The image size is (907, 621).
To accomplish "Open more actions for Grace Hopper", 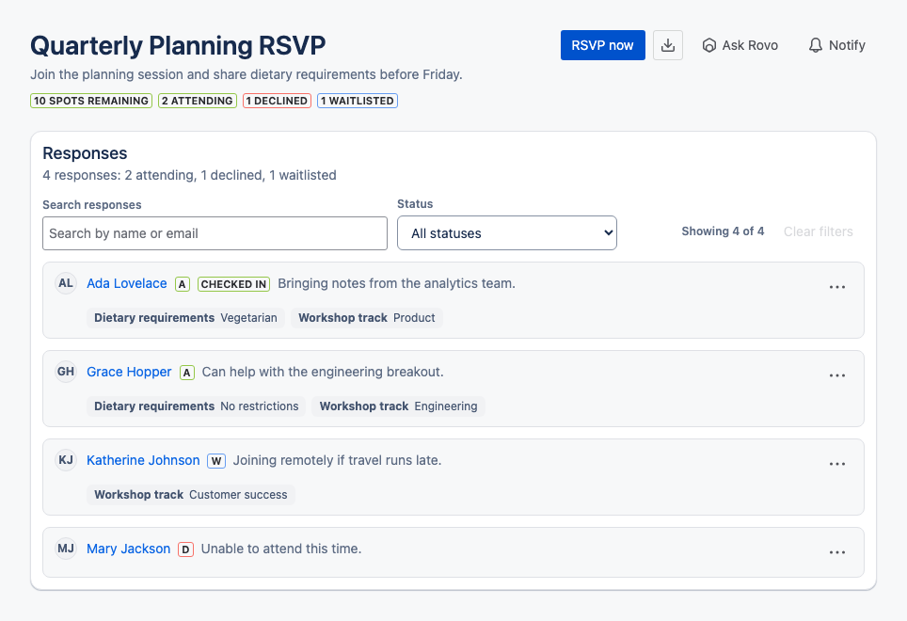I will click(837, 375).
